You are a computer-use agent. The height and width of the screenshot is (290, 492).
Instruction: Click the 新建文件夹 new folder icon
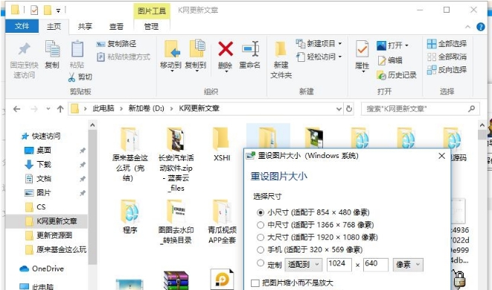tap(281, 50)
